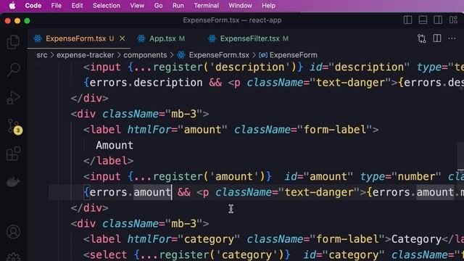This screenshot has height=261, width=464.
Task: Open the Code application menu
Action: 33,6
